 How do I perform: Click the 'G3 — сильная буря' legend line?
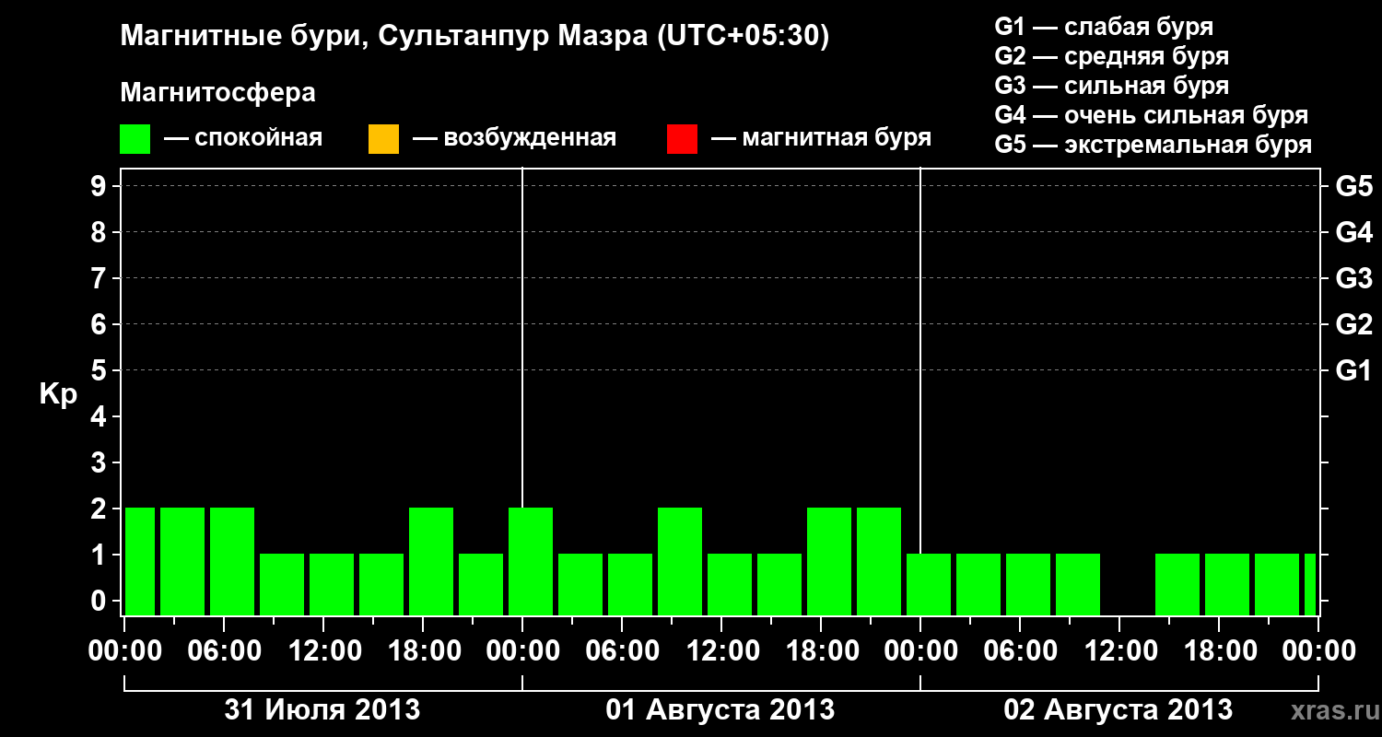pos(1112,86)
